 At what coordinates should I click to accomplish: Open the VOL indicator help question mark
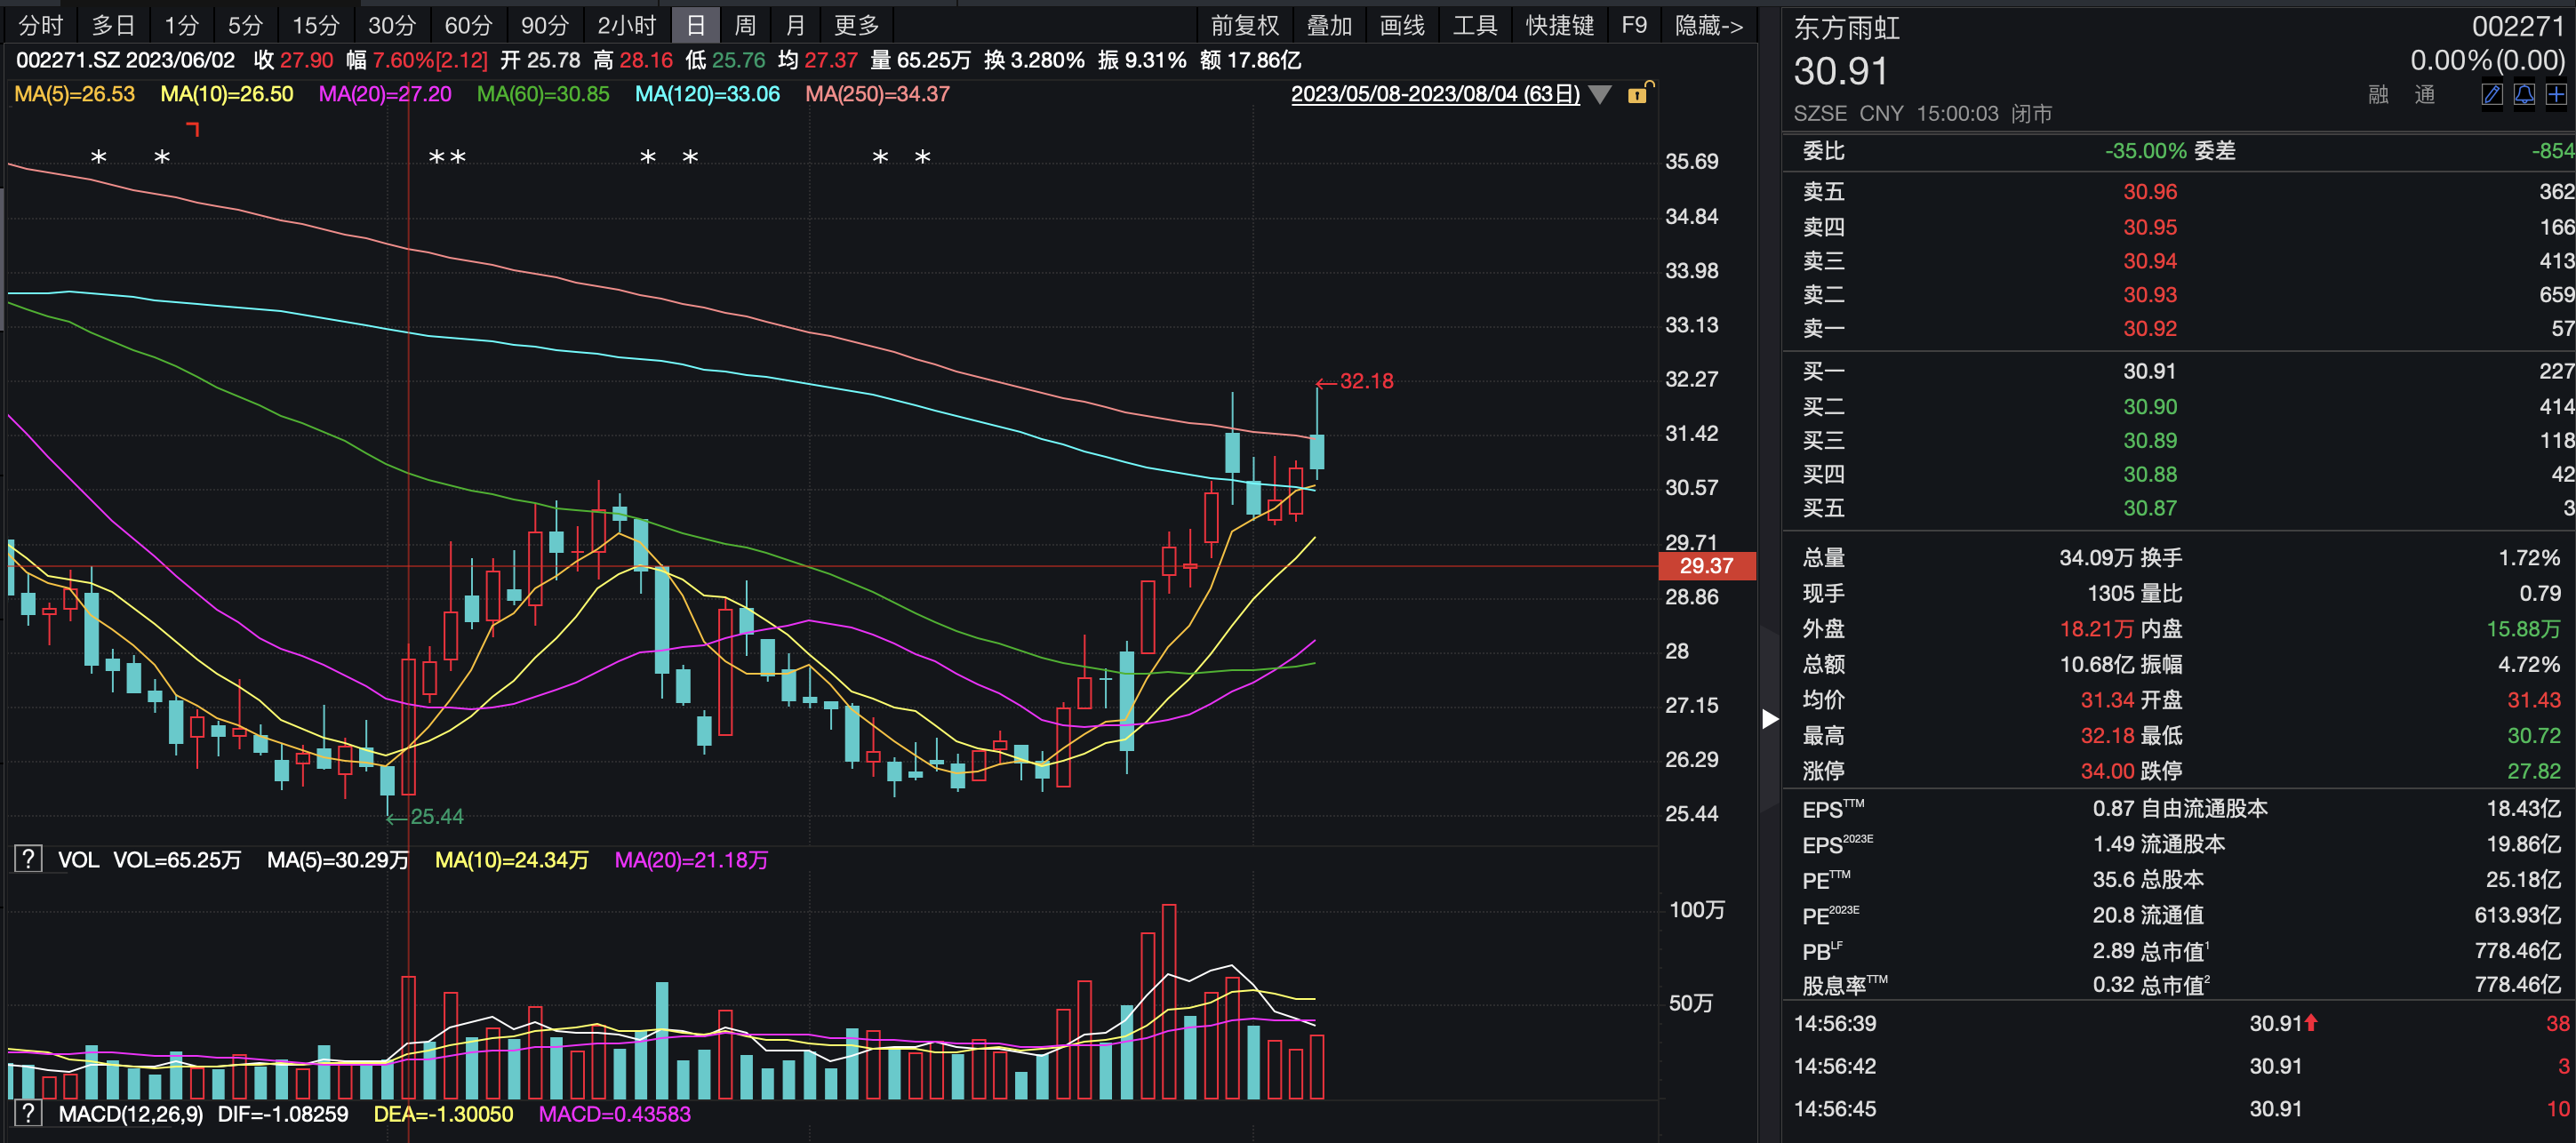click(x=28, y=859)
